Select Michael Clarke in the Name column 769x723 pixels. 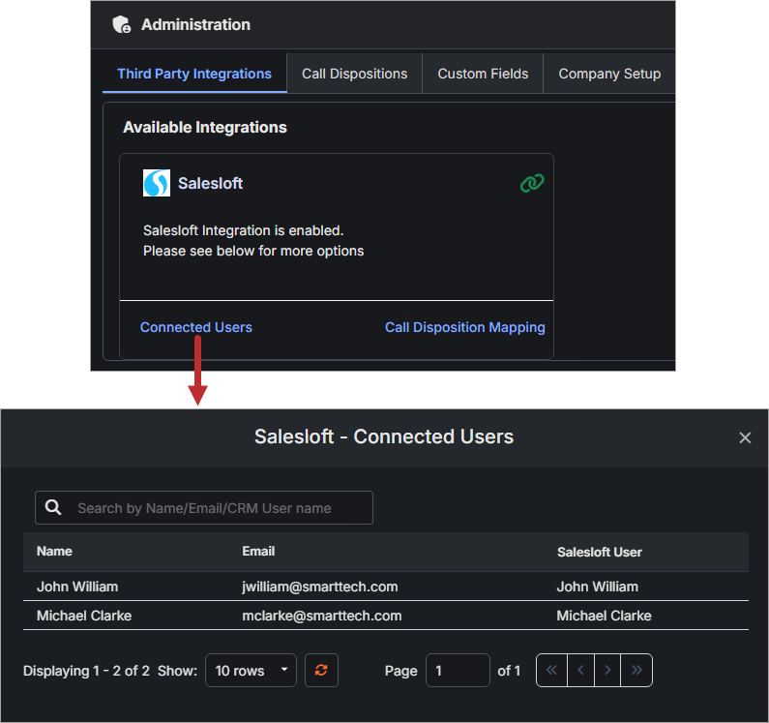pos(84,616)
